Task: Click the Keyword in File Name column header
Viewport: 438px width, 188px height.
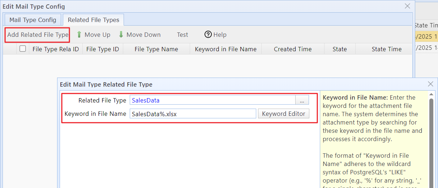Action: point(226,49)
